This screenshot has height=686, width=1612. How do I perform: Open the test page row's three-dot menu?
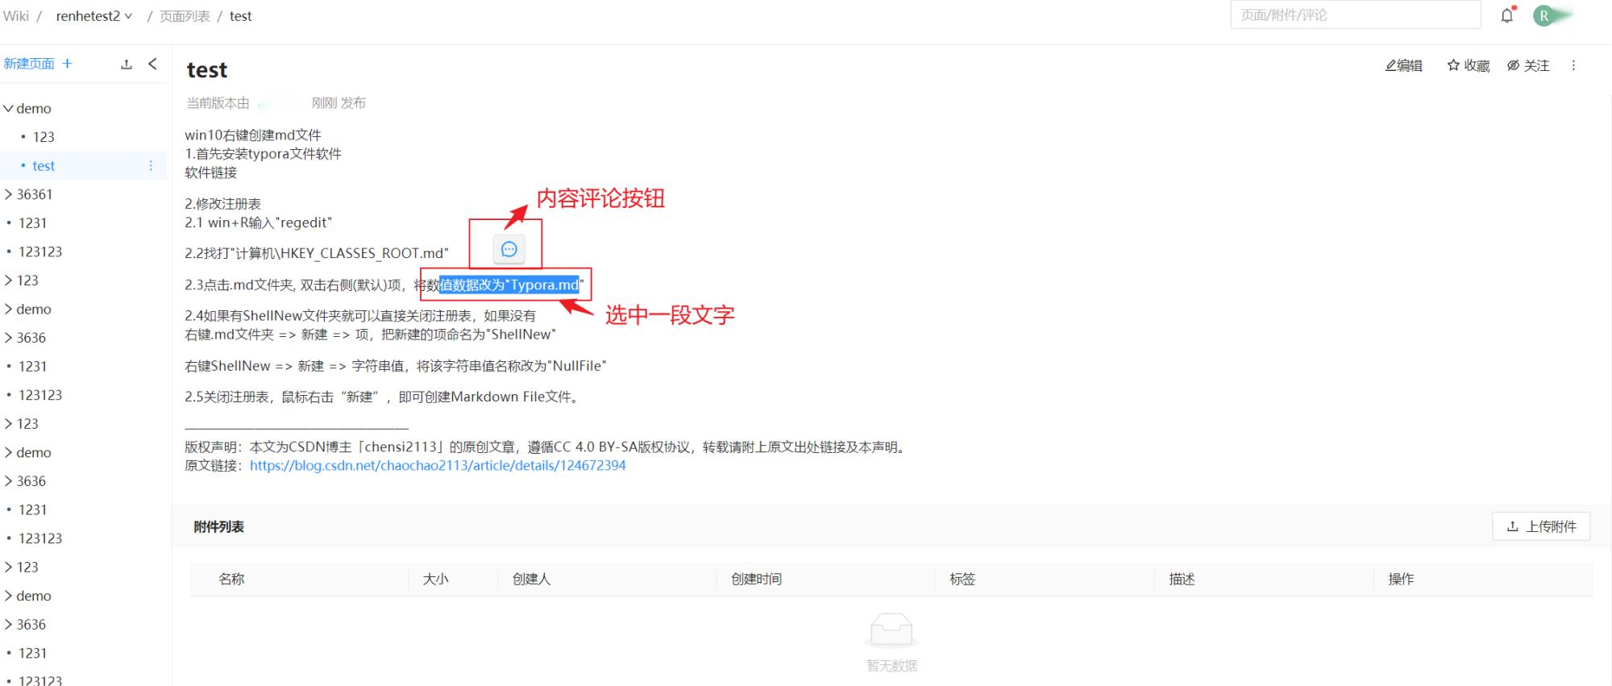(x=151, y=165)
